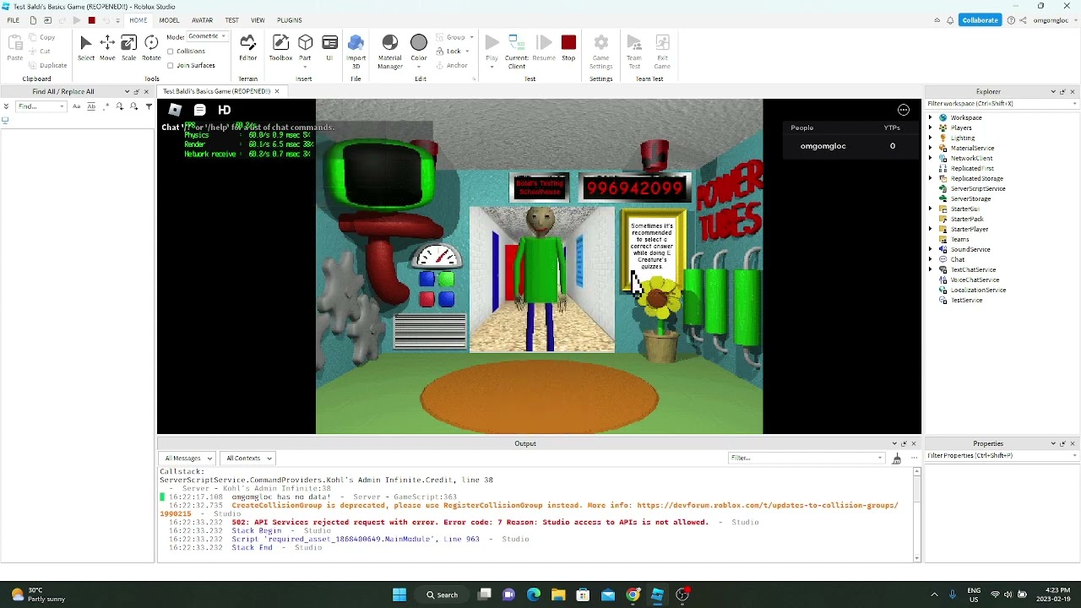Screen dimensions: 1081x608
Task: Toggle the in-game chat icon
Action: click(x=199, y=110)
